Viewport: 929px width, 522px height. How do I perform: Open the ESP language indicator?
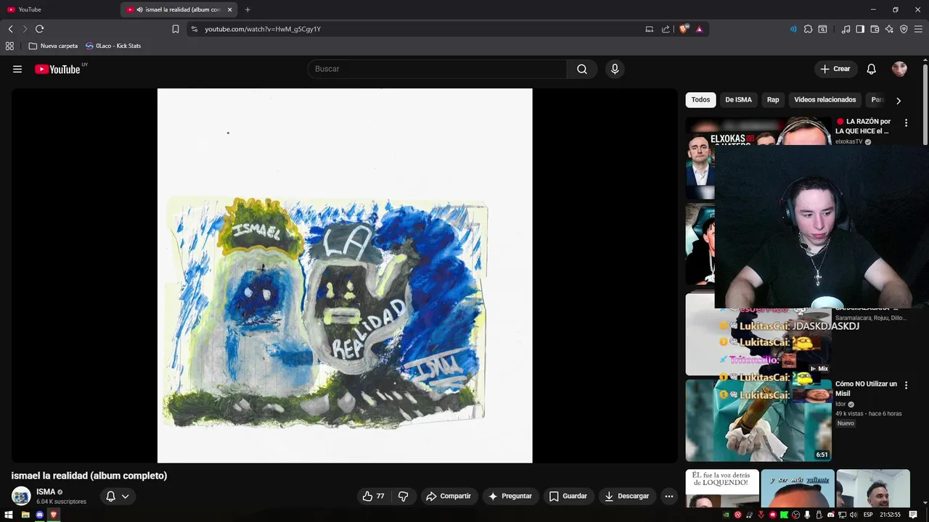pos(868,515)
